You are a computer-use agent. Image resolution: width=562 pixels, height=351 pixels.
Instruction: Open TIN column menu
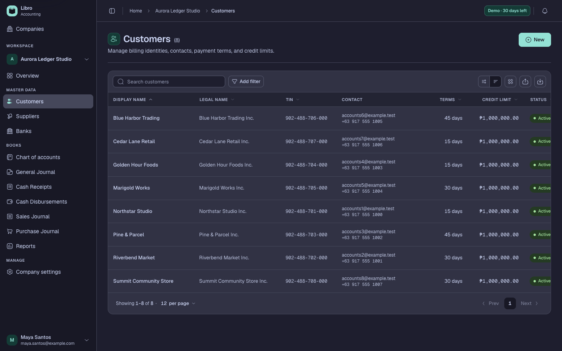(x=298, y=100)
